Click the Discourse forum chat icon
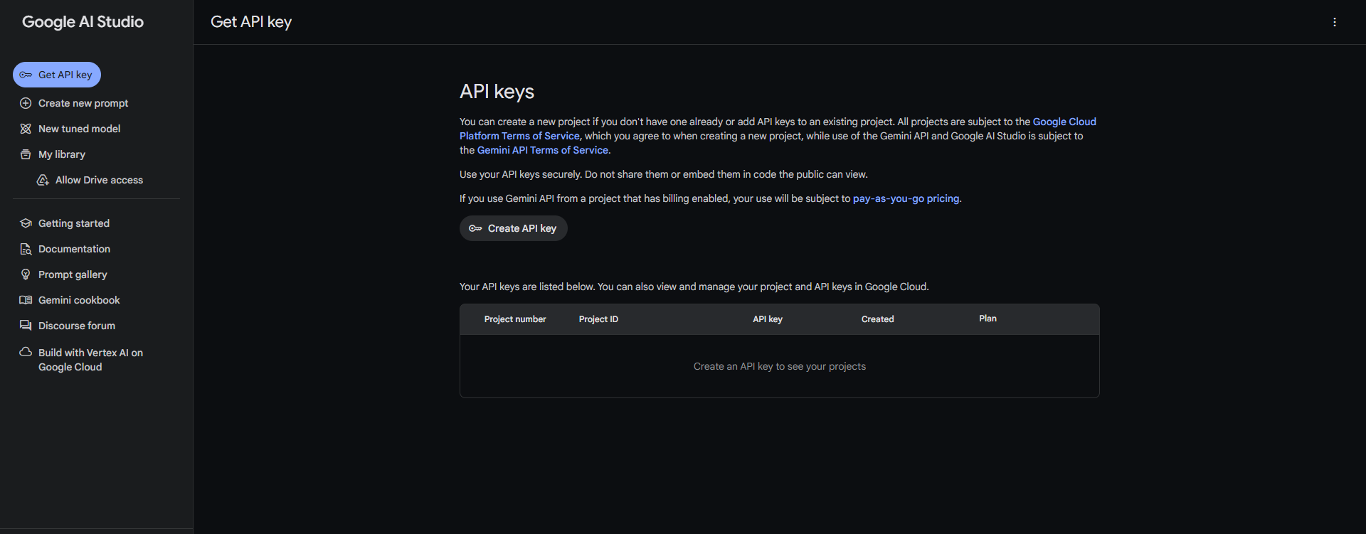Viewport: 1366px width, 534px height. click(x=26, y=326)
